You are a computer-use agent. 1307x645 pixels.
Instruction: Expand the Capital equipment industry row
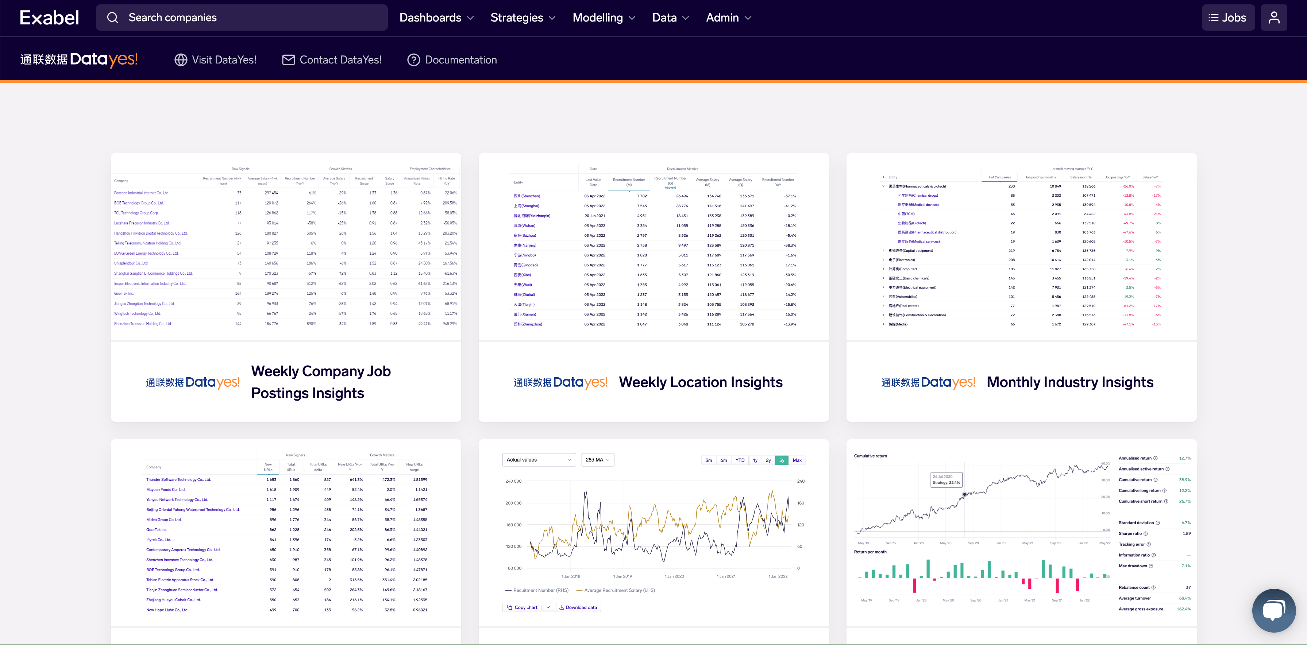coord(883,251)
